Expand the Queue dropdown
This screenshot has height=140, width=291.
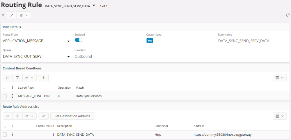point(68,57)
